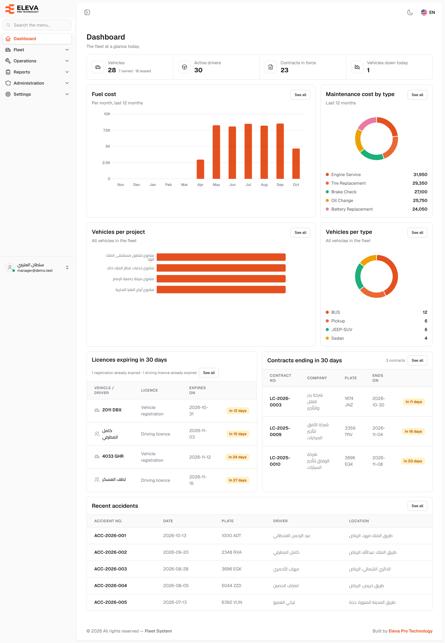Image resolution: width=445 pixels, height=643 pixels.
Task: Click the US flag language icon
Action: point(424,12)
